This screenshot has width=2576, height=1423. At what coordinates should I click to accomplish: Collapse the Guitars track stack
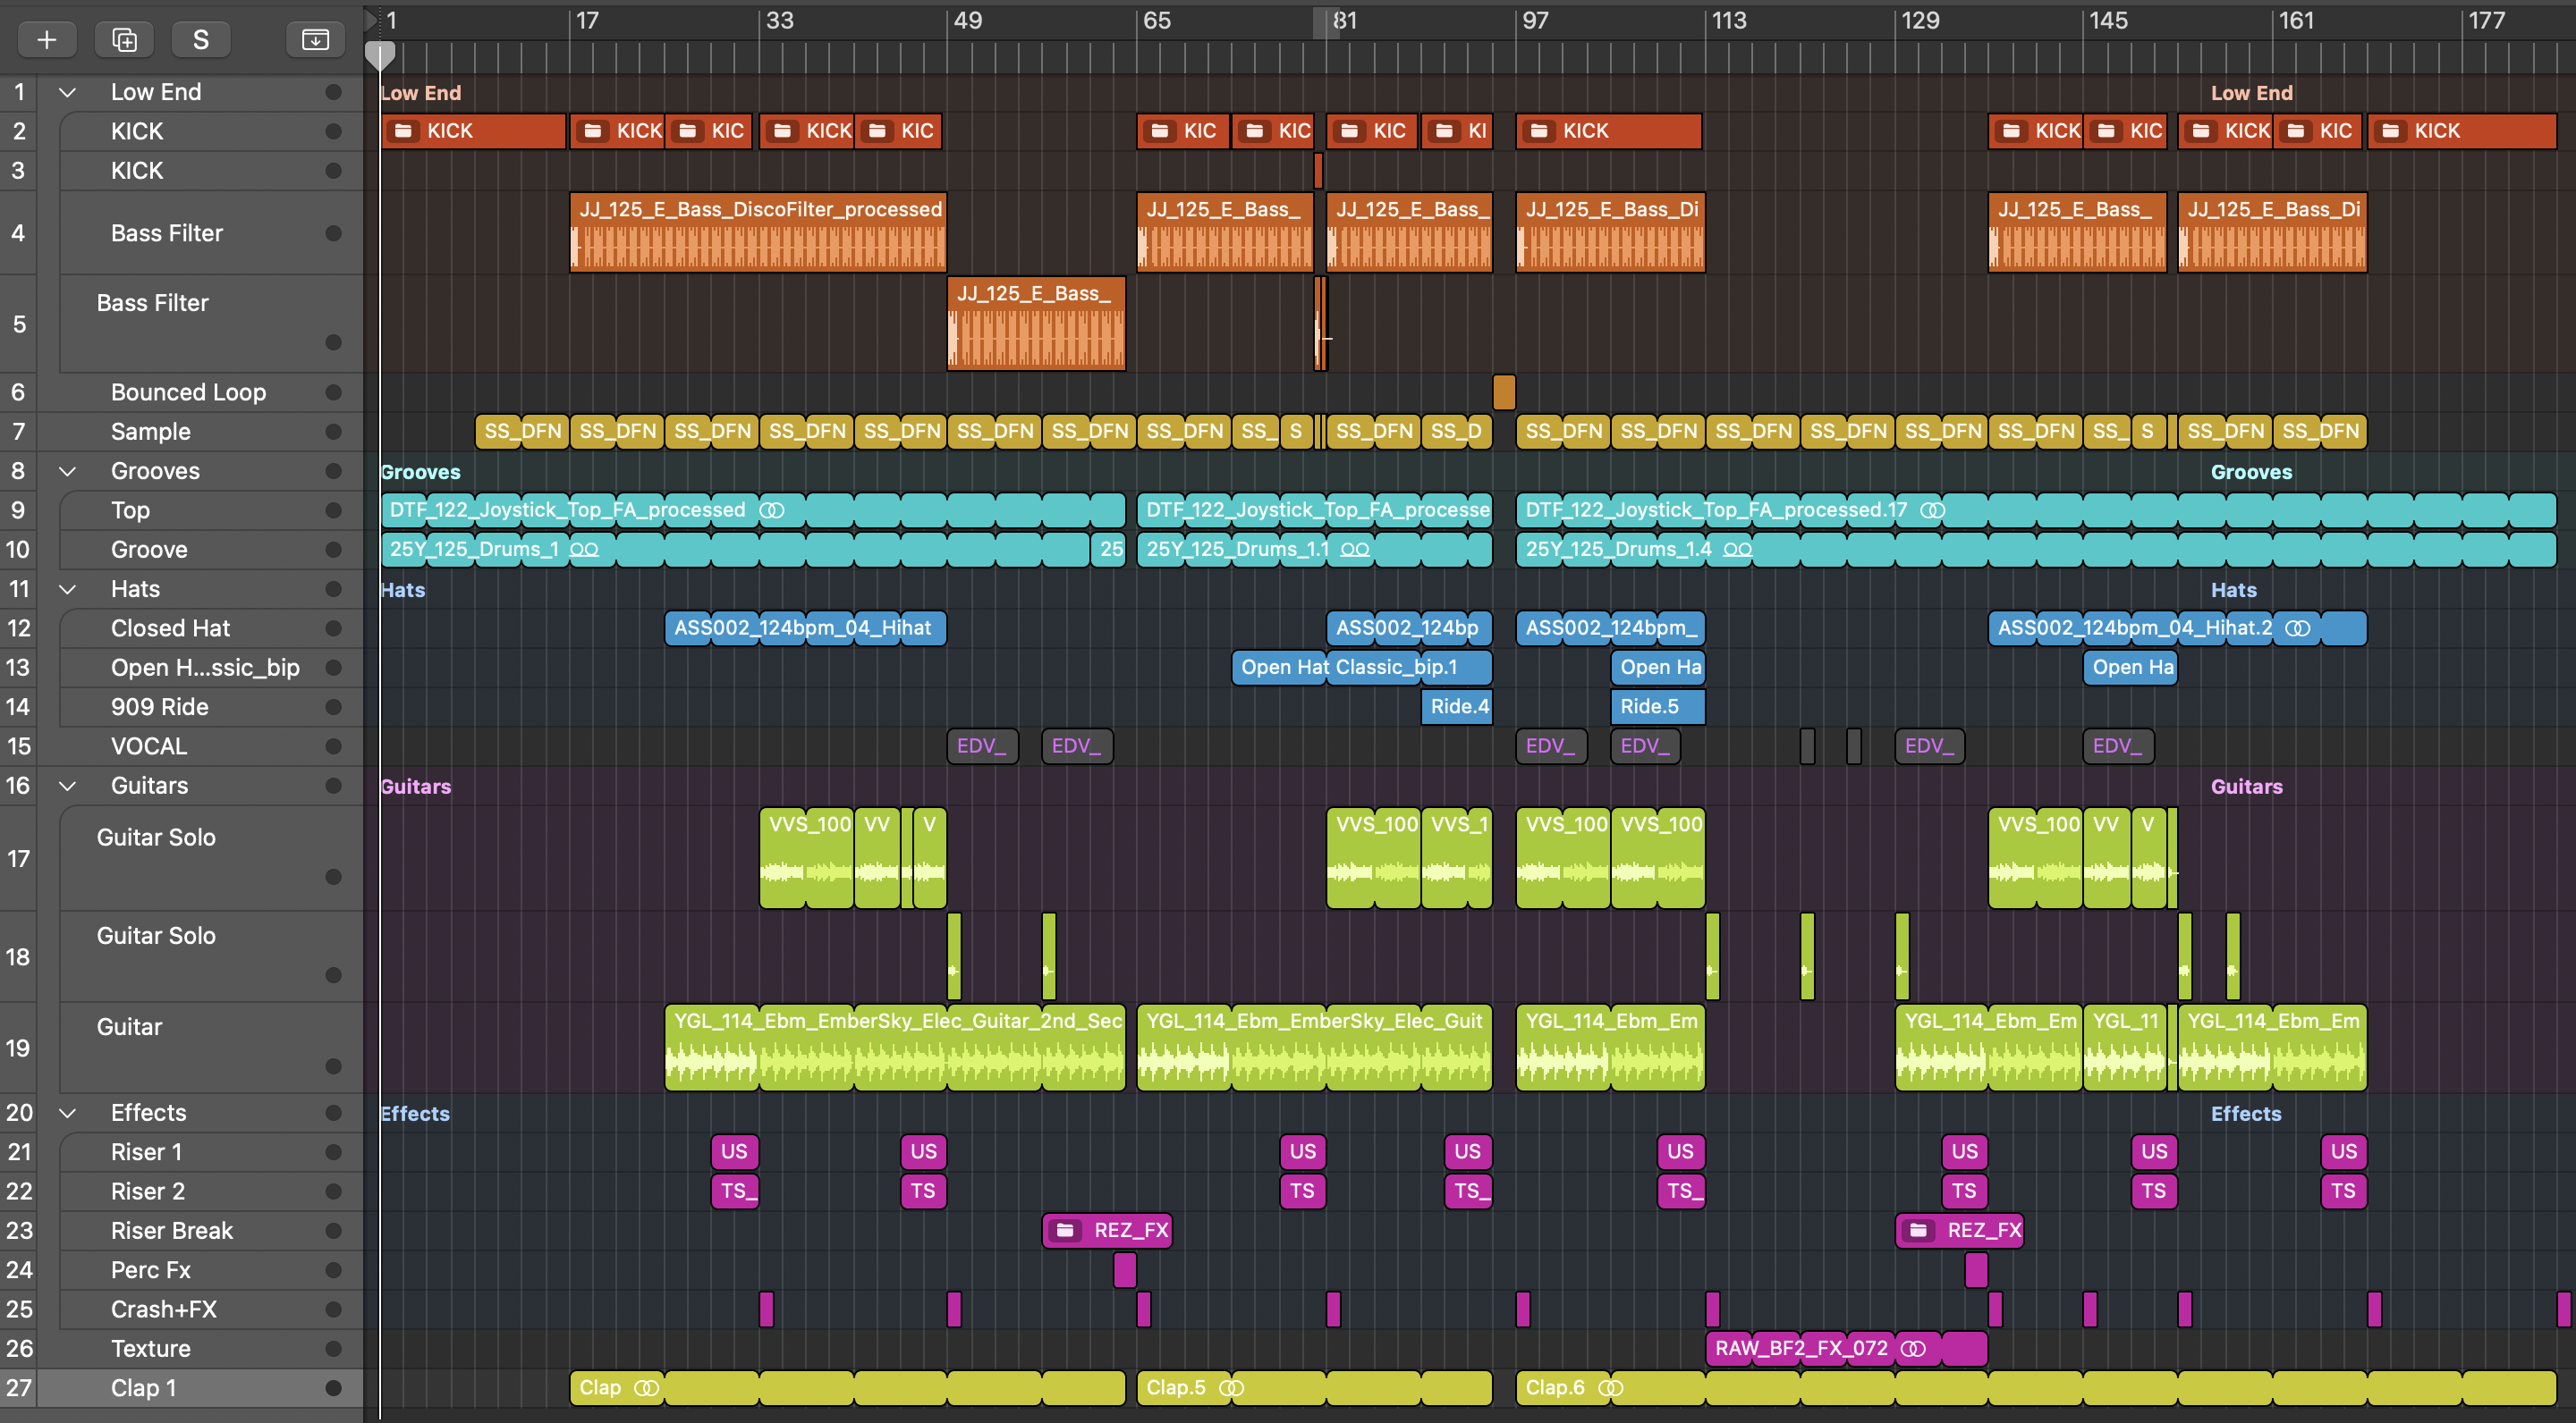[x=67, y=786]
